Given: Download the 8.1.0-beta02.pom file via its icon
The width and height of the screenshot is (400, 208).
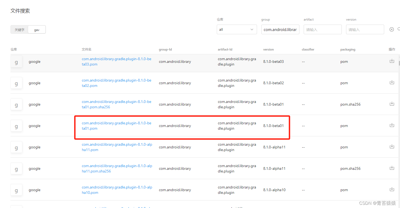Looking at the screenshot, I should pos(392,82).
